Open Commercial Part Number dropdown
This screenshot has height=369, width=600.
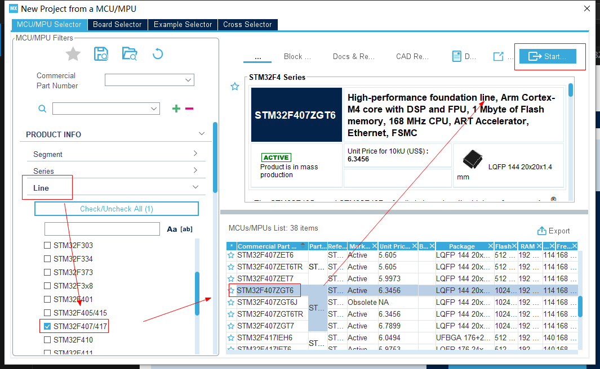(x=149, y=80)
